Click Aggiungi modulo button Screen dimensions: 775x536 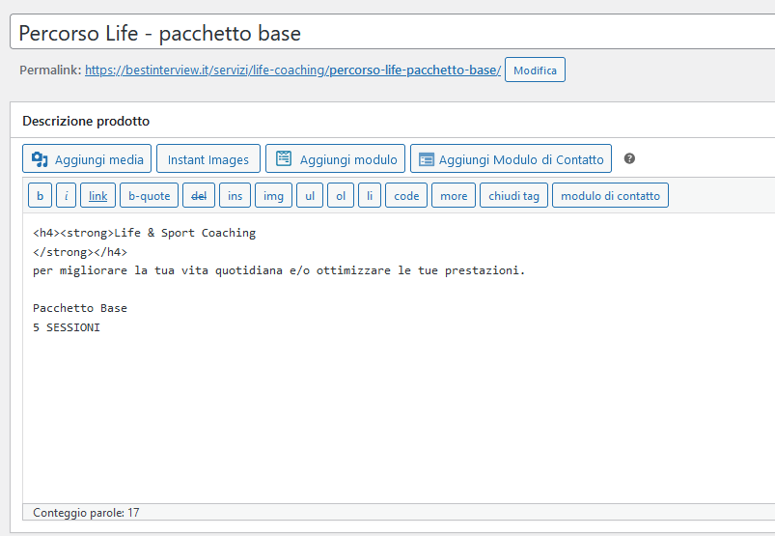tap(335, 159)
